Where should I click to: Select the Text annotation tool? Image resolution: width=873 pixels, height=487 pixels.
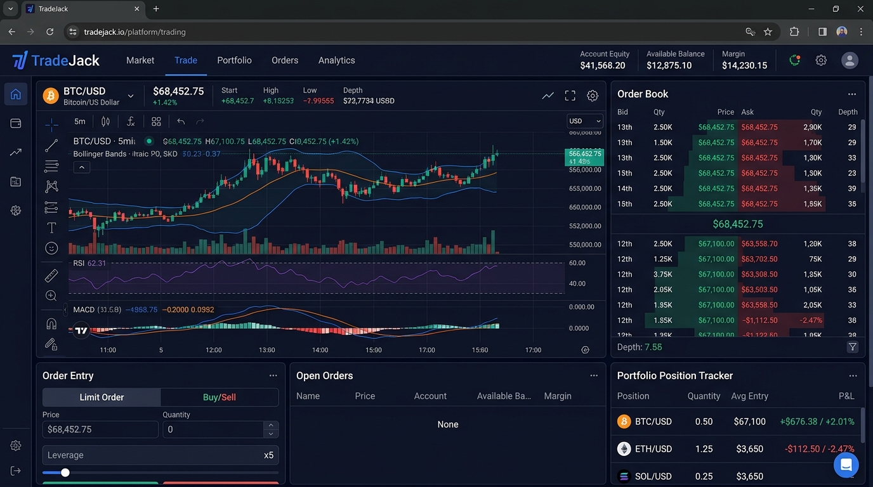point(51,228)
